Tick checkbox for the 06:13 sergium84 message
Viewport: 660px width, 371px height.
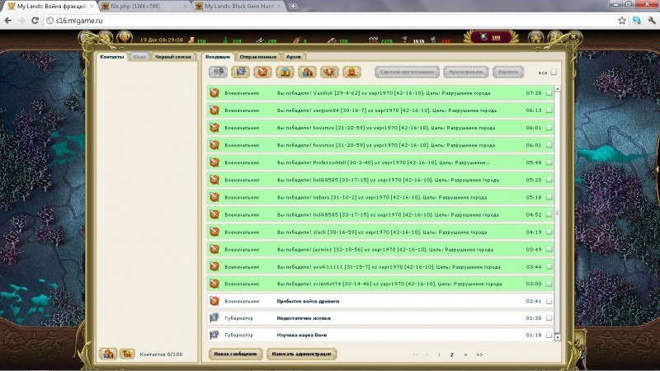click(x=549, y=110)
